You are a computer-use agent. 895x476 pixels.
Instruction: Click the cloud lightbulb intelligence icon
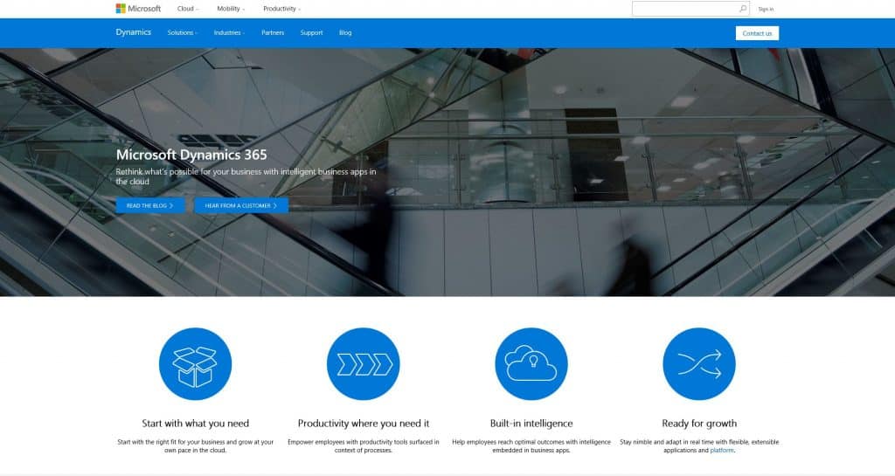[x=531, y=364]
